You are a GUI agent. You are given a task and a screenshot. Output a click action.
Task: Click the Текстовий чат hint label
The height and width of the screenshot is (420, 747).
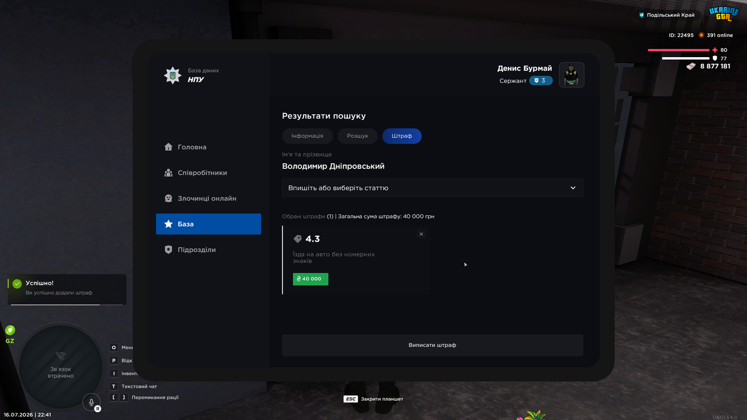point(139,386)
